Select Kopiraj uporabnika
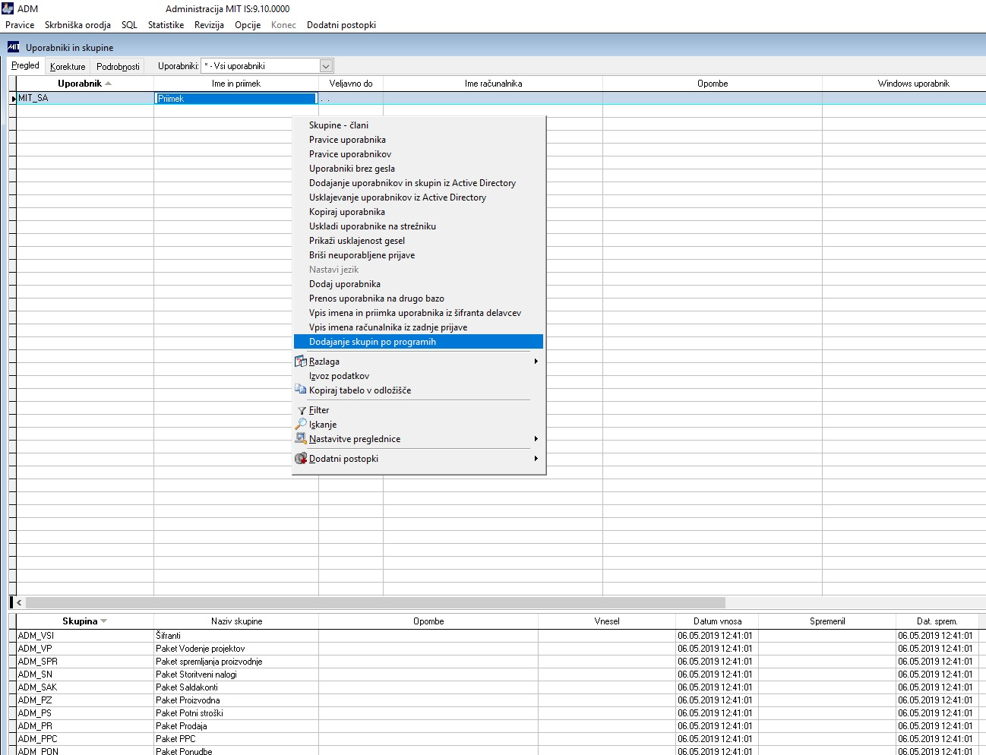The width and height of the screenshot is (986, 755). (419, 212)
